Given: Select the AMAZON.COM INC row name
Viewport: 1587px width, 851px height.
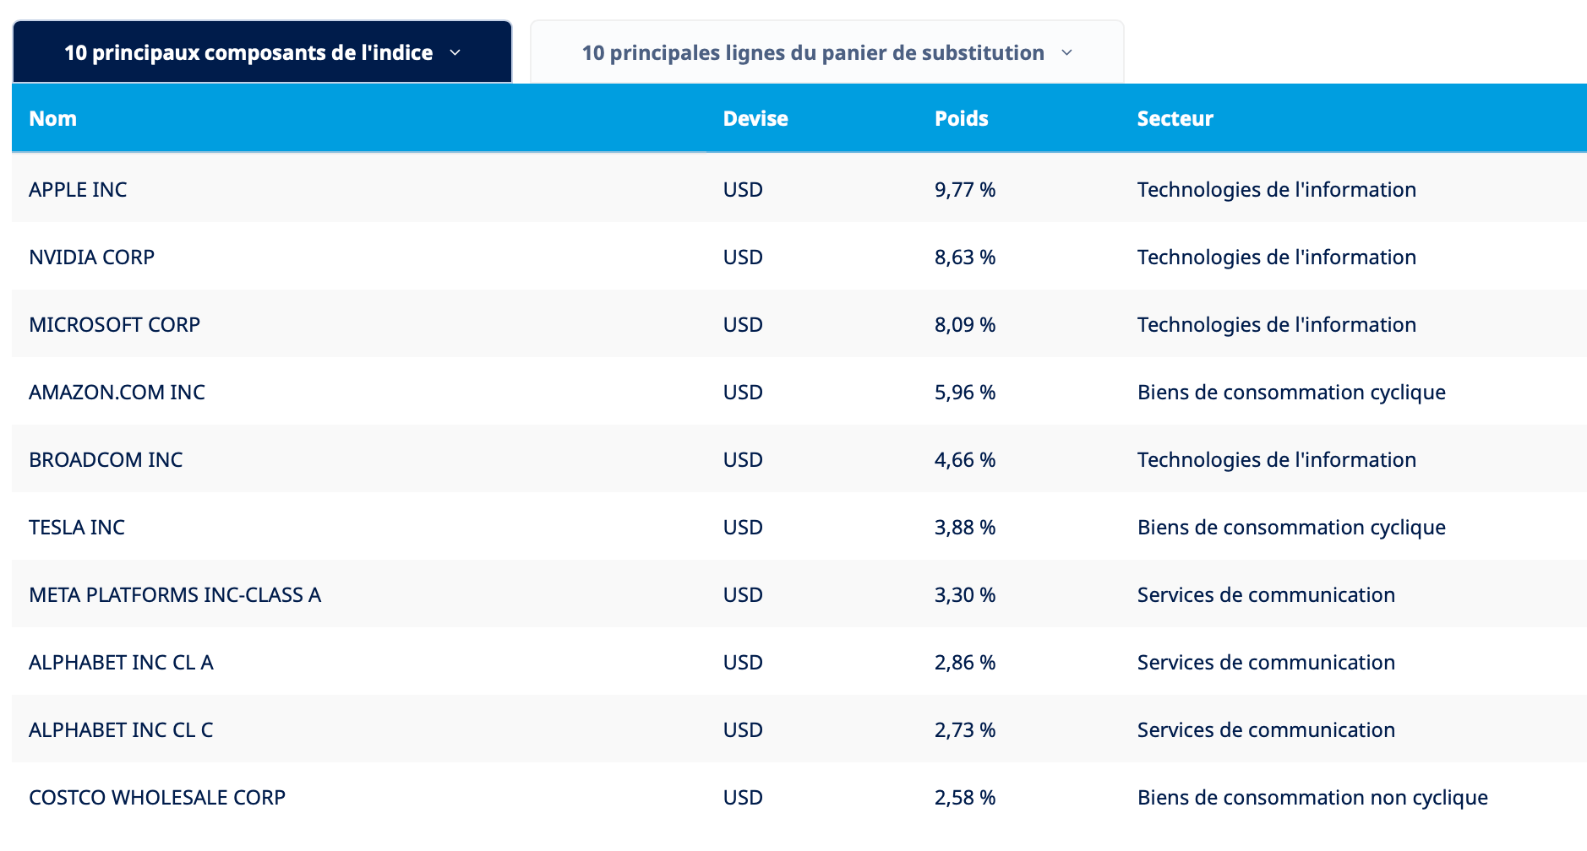Looking at the screenshot, I should coord(117,392).
